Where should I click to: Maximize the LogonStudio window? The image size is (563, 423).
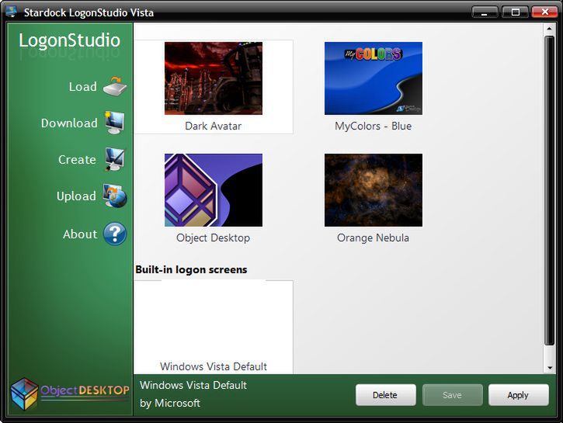pos(516,12)
